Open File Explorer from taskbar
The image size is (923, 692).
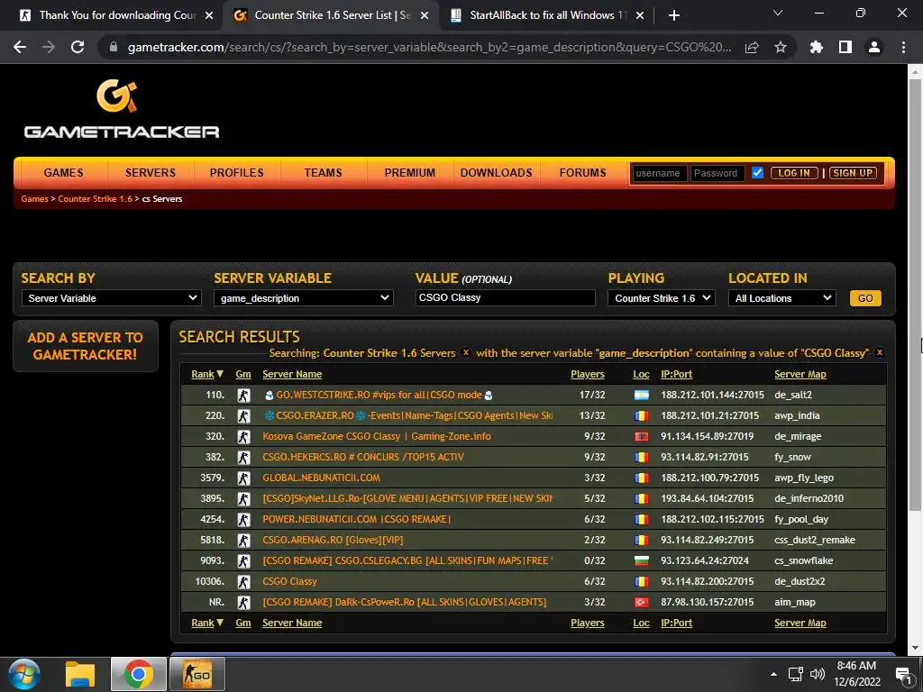pos(80,674)
